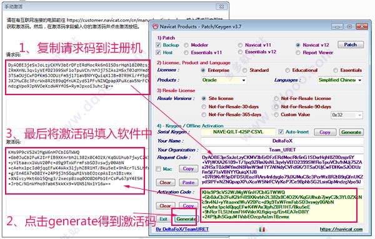Expand the Languages Simplified Chinese dropdown
The width and height of the screenshot is (375, 239).
(x=340, y=80)
